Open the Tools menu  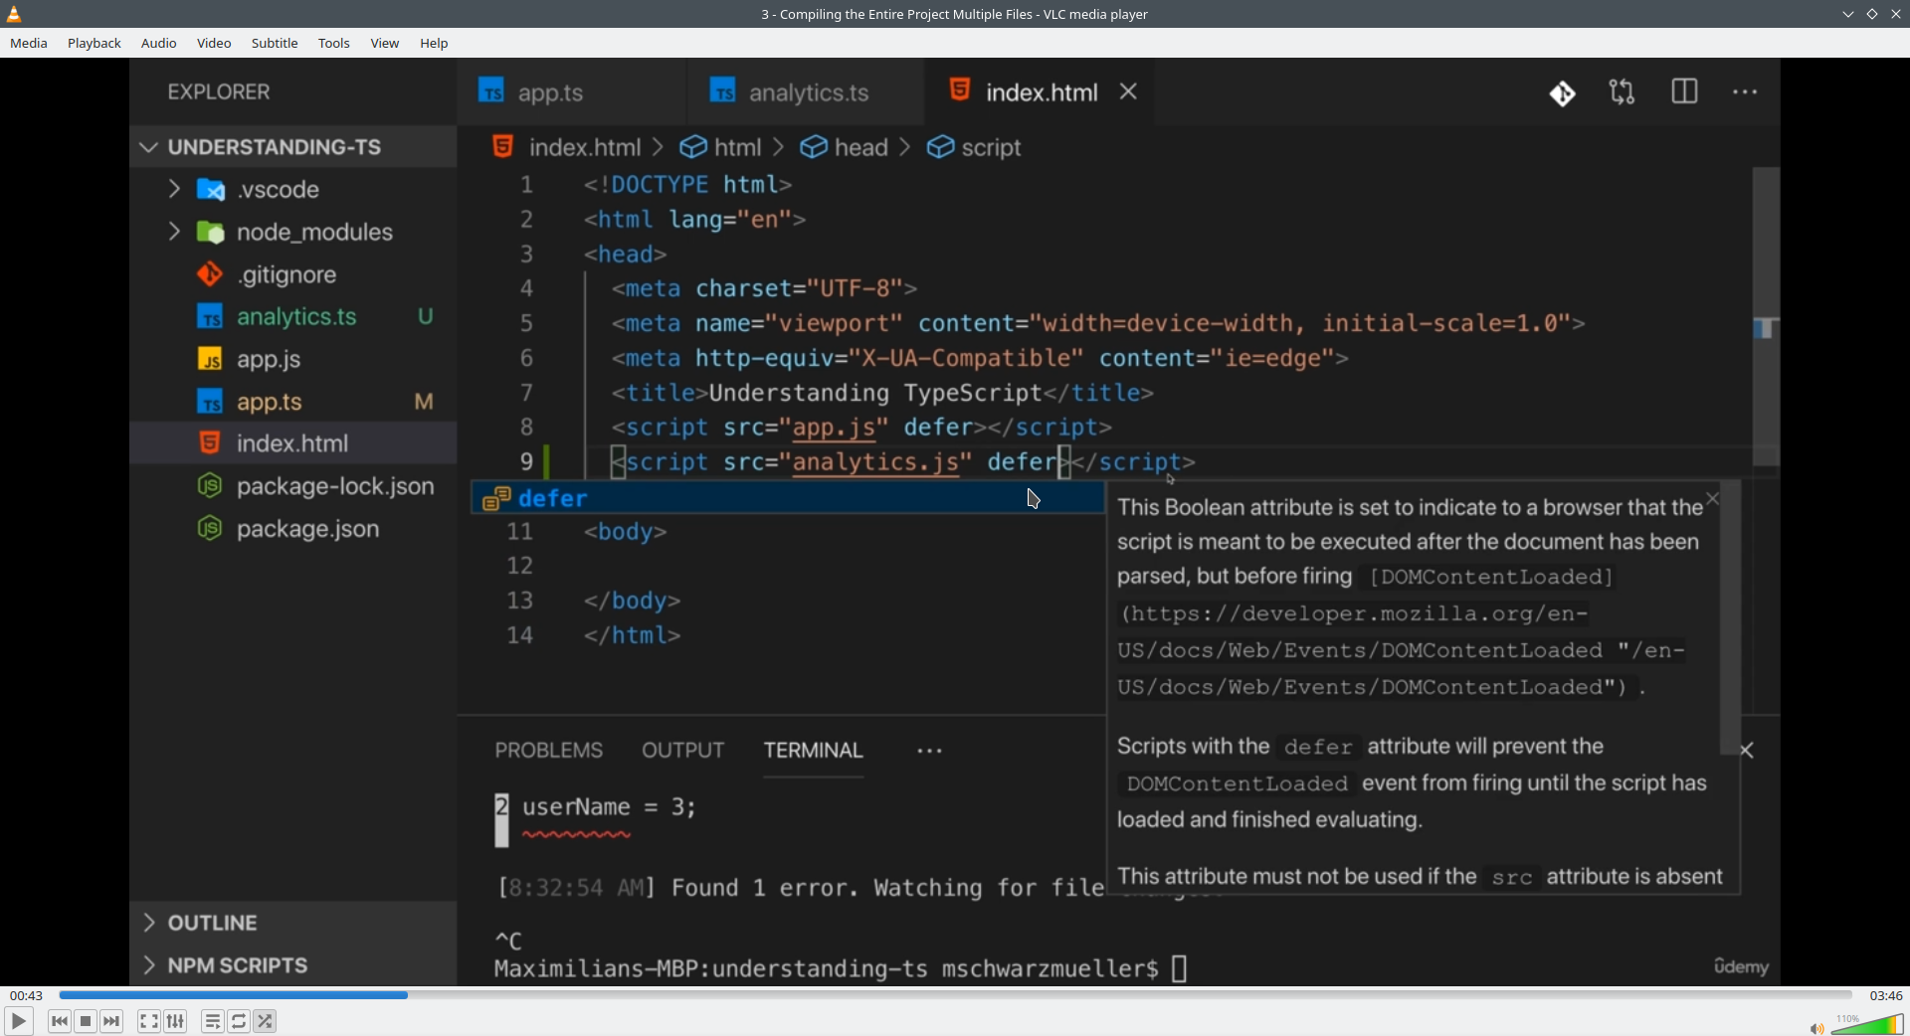[x=334, y=43]
